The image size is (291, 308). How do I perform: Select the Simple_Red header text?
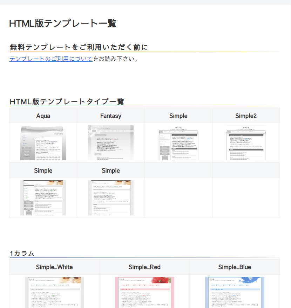144,267
